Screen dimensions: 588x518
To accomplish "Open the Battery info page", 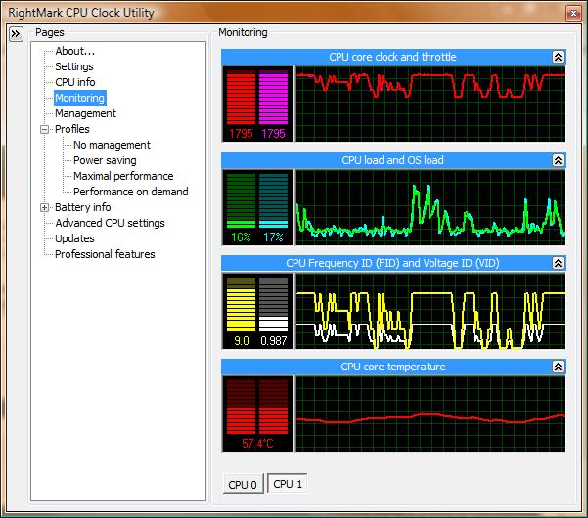I will point(82,207).
